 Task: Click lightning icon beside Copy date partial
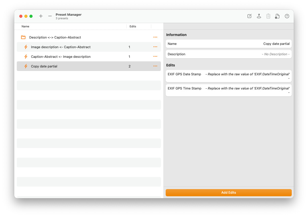(26, 66)
